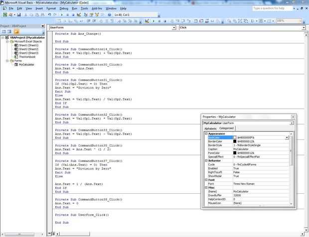Click the Run Sub play icon
The width and height of the screenshot is (309, 237).
point(62,15)
